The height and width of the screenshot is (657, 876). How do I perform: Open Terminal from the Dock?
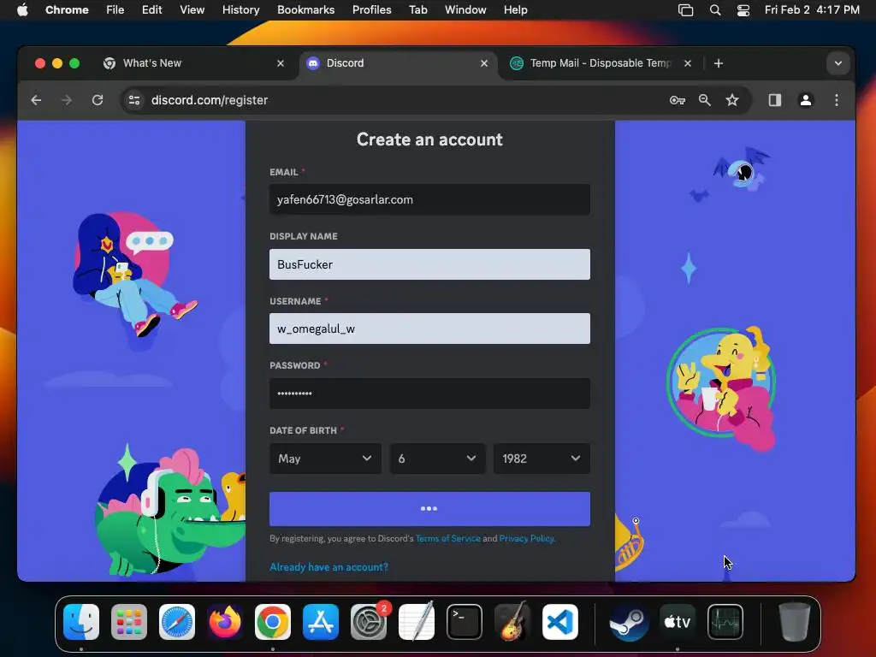click(x=465, y=622)
